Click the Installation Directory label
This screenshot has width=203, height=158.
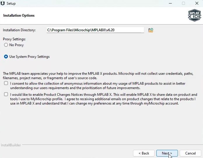click(19, 30)
